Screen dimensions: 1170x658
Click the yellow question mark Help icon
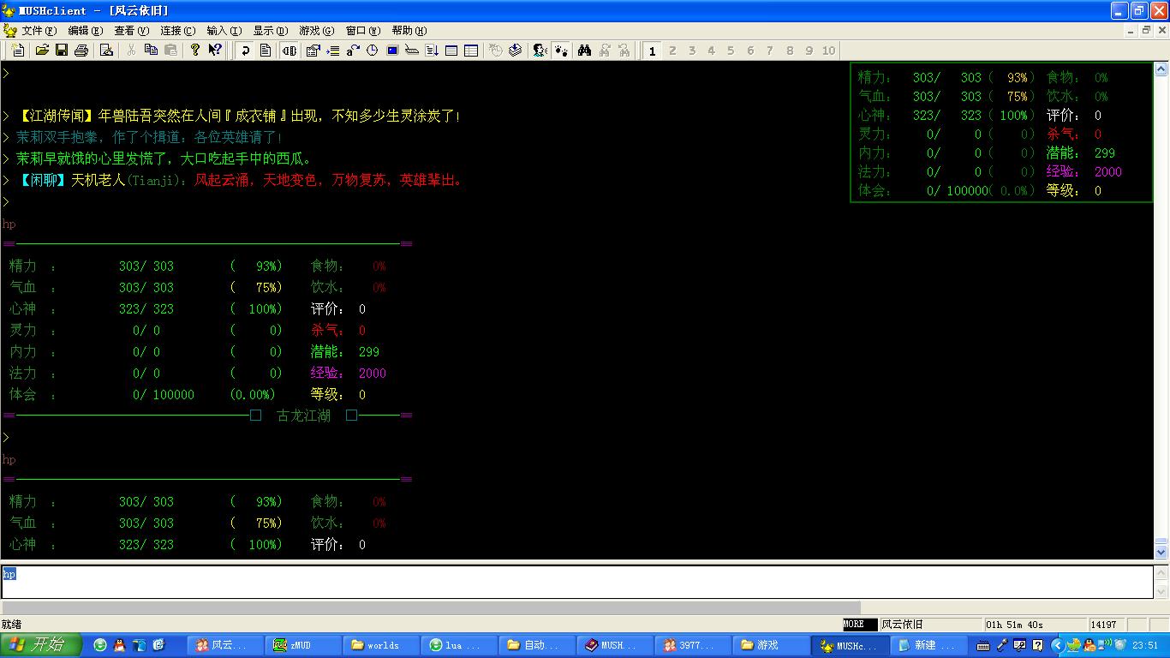(195, 51)
